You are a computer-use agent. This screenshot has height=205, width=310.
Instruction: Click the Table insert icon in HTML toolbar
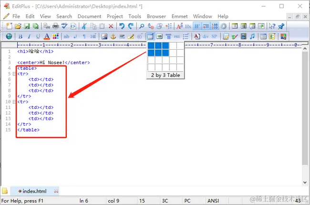click(151, 36)
